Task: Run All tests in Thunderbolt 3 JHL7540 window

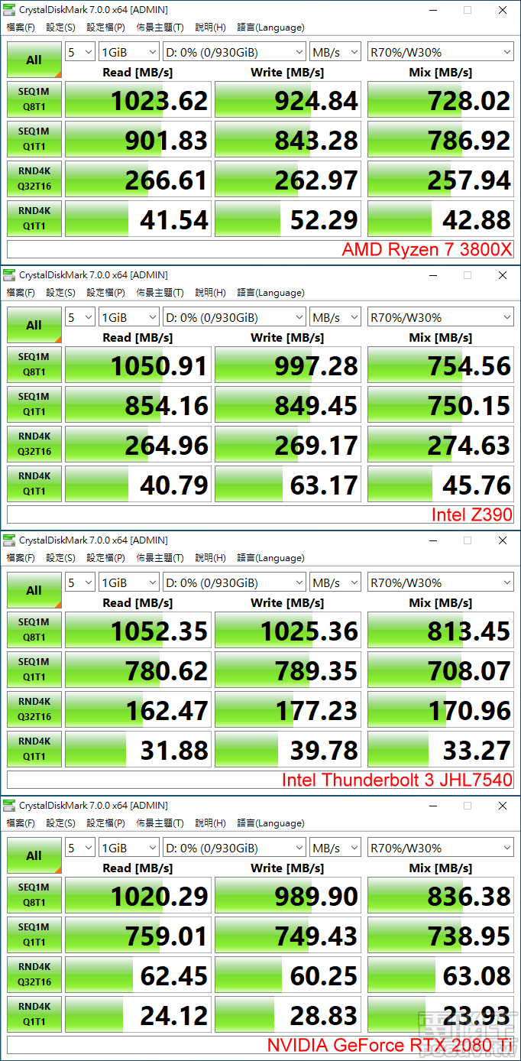Action: 34,590
